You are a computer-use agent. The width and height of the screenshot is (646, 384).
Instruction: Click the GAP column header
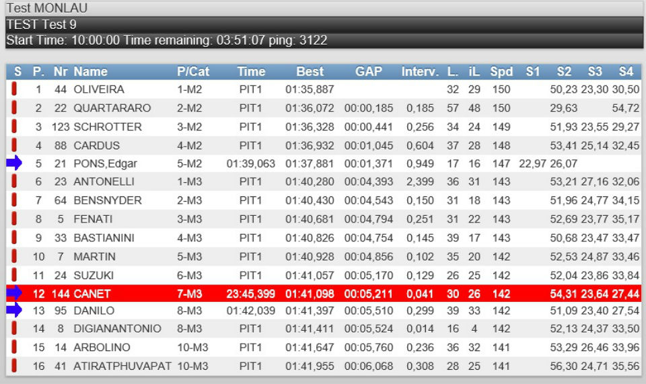(x=369, y=71)
